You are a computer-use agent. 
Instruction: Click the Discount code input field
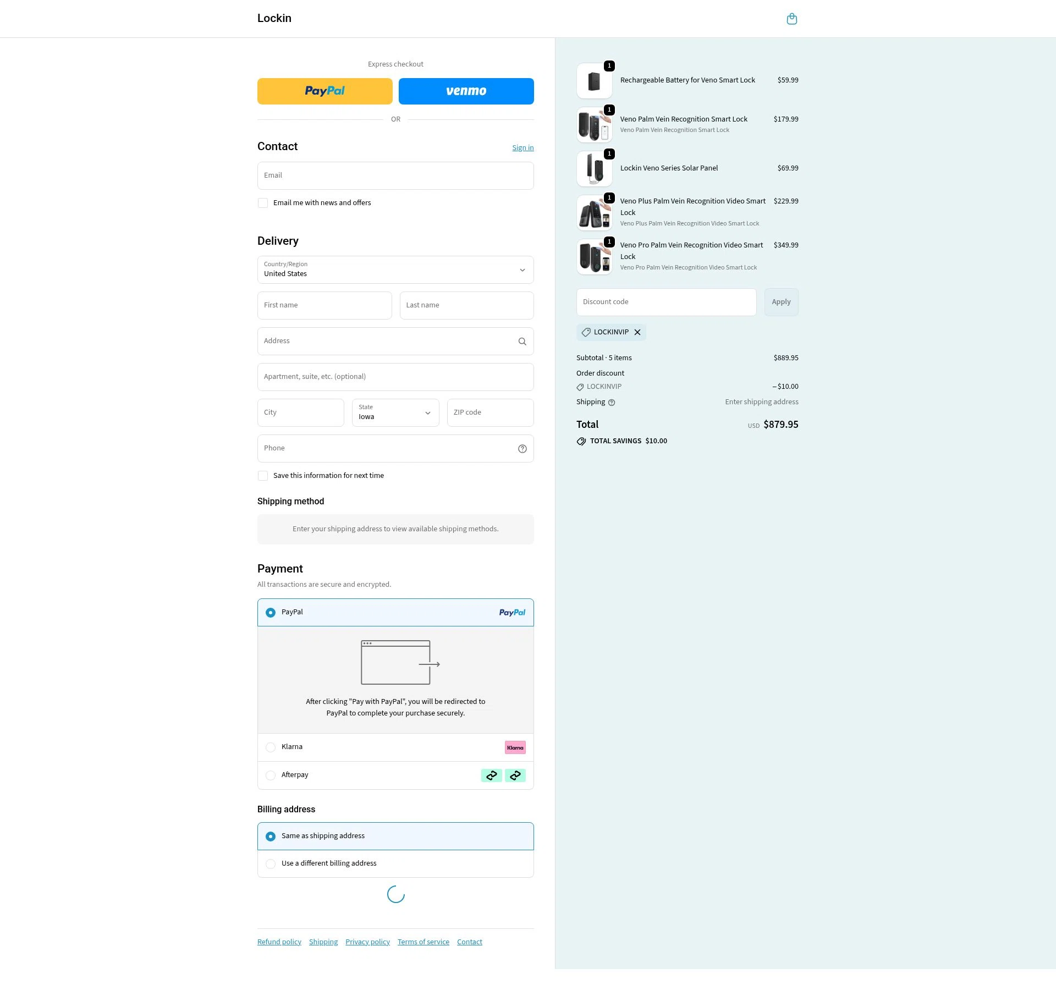[666, 302]
